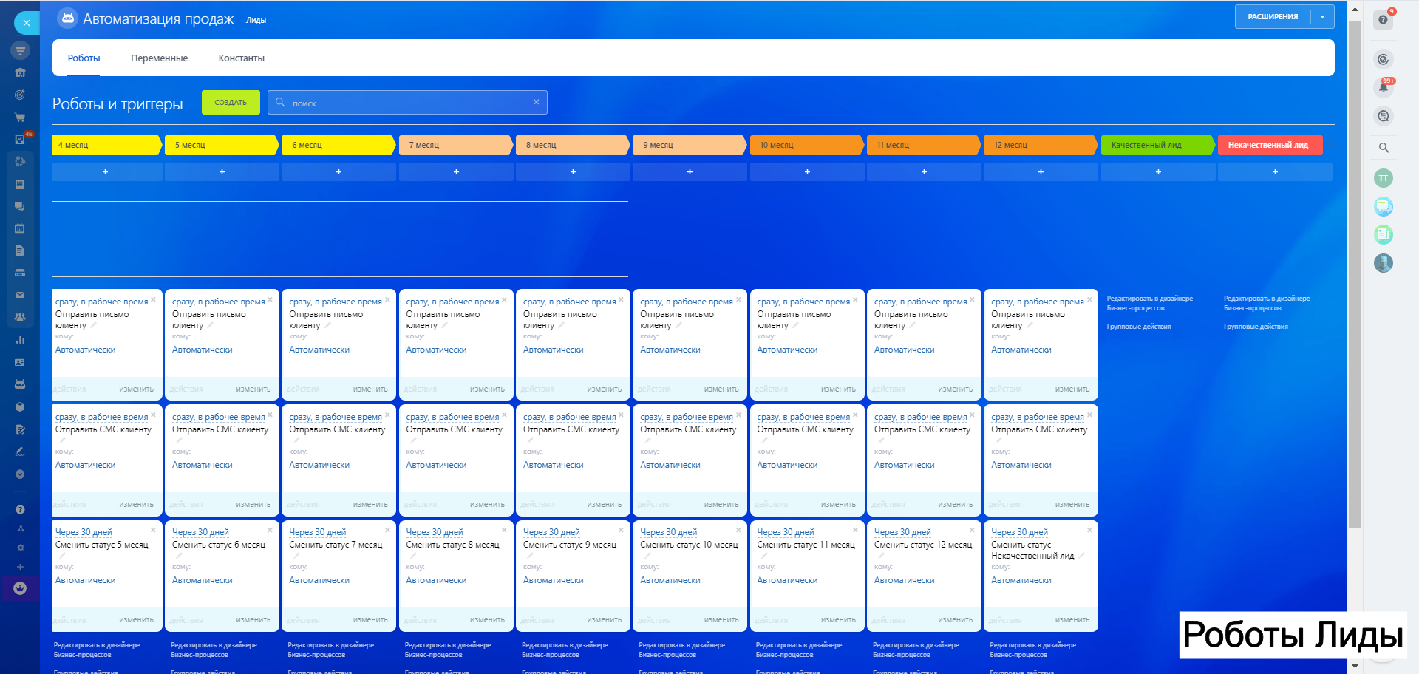Screen dimensions: 1419x674
Task: Switch to the Роботы tab
Action: click(84, 58)
